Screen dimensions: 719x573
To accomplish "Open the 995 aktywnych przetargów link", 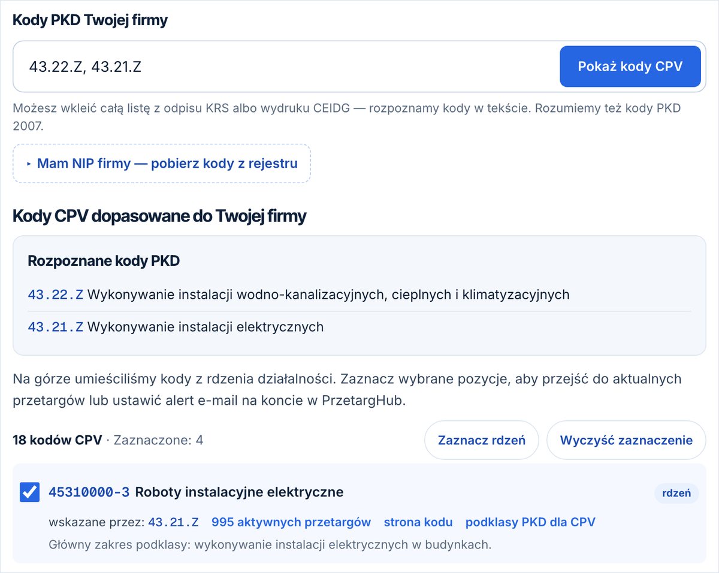I will tap(291, 522).
